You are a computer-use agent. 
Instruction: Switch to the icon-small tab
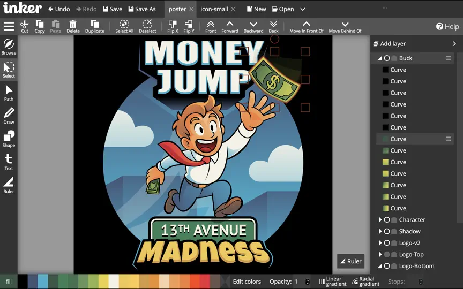tap(214, 9)
